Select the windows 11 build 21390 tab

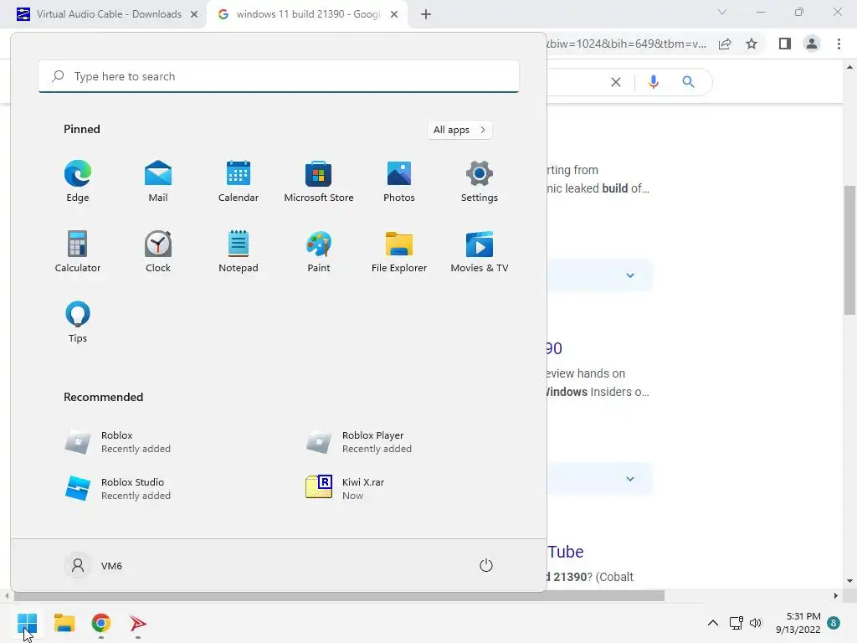click(308, 14)
